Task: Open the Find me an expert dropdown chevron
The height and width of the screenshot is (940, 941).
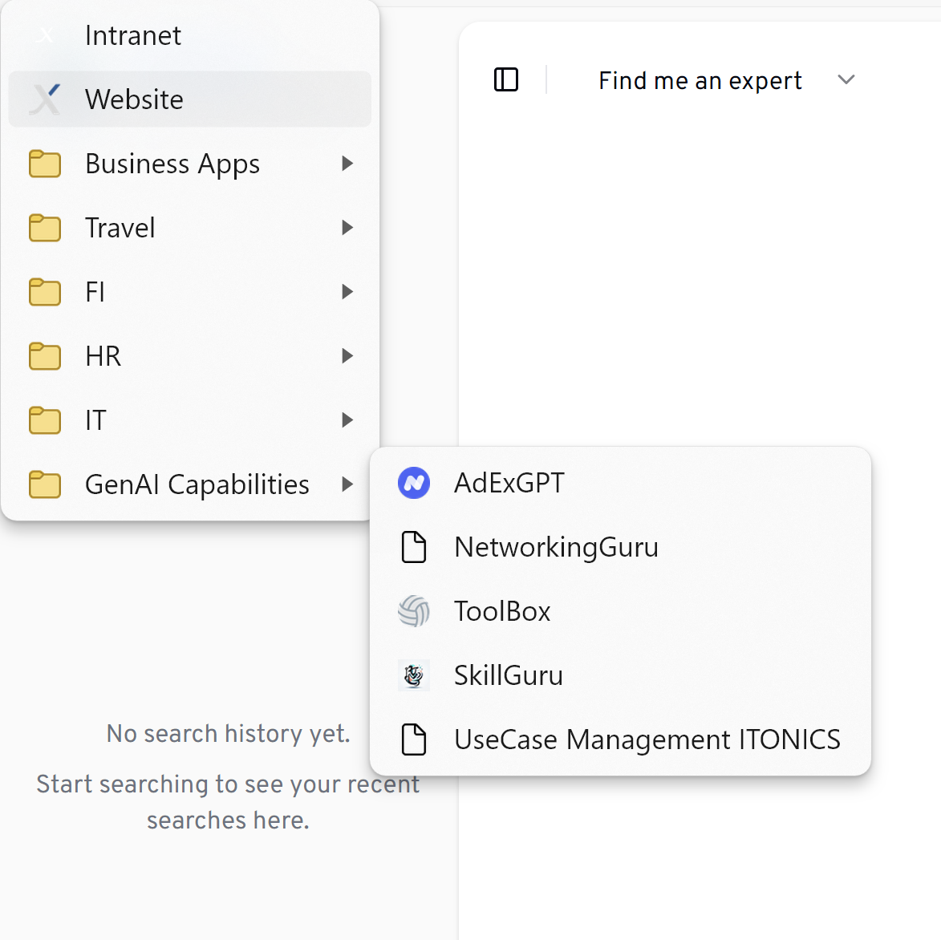Action: pos(846,80)
